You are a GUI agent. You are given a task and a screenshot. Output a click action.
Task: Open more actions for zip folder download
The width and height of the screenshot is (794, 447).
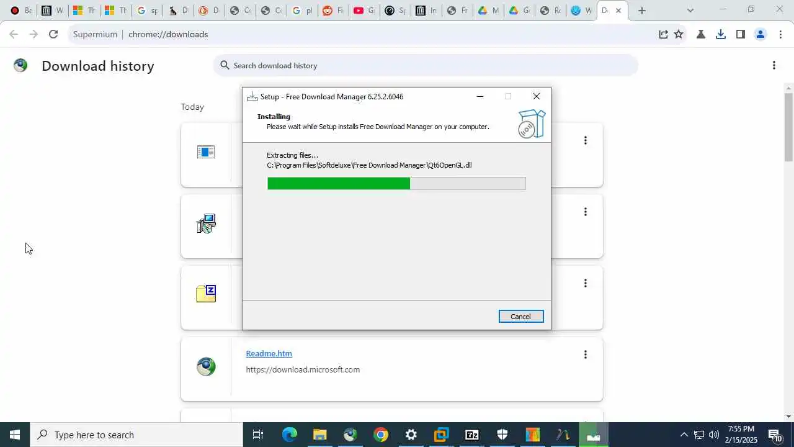pos(585,283)
